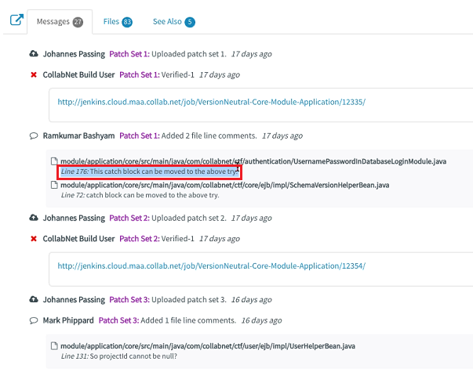This screenshot has width=473, height=372.
Task: Select the Messages tab
Action: (60, 22)
